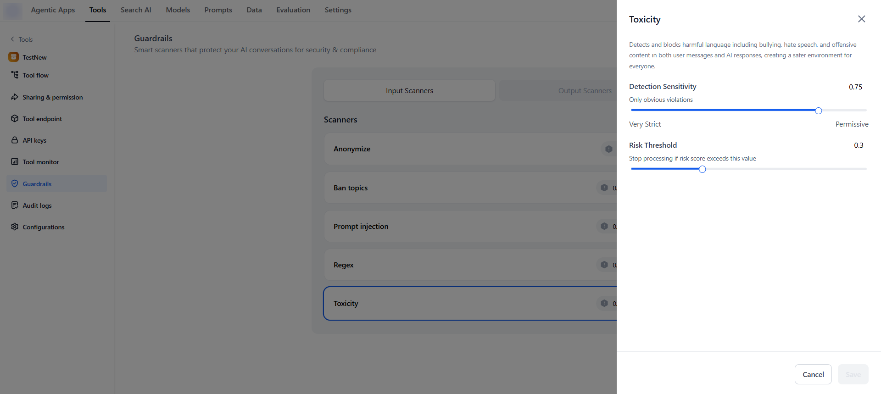Click the Tool flow sidebar icon
This screenshot has height=394, width=881.
tap(15, 75)
